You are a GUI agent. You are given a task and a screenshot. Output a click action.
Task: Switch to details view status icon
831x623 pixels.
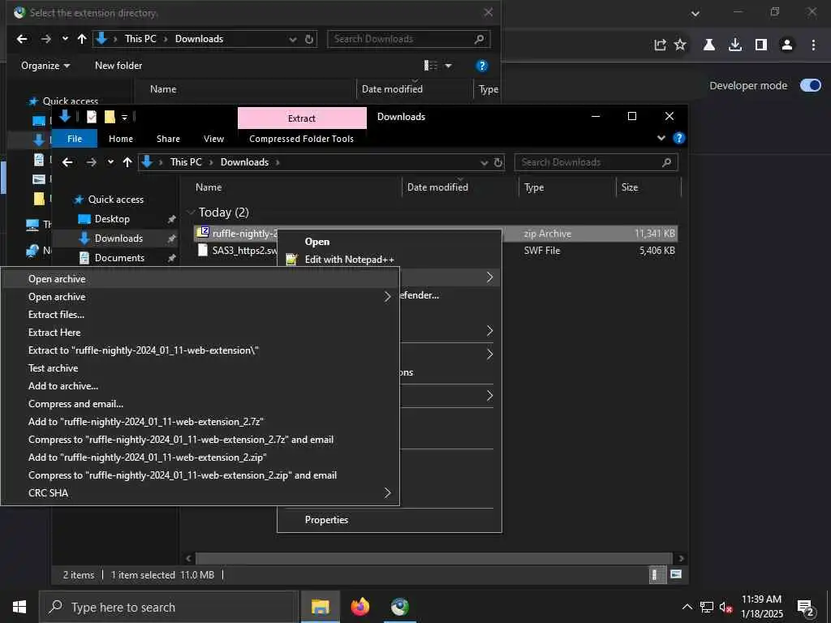656,575
